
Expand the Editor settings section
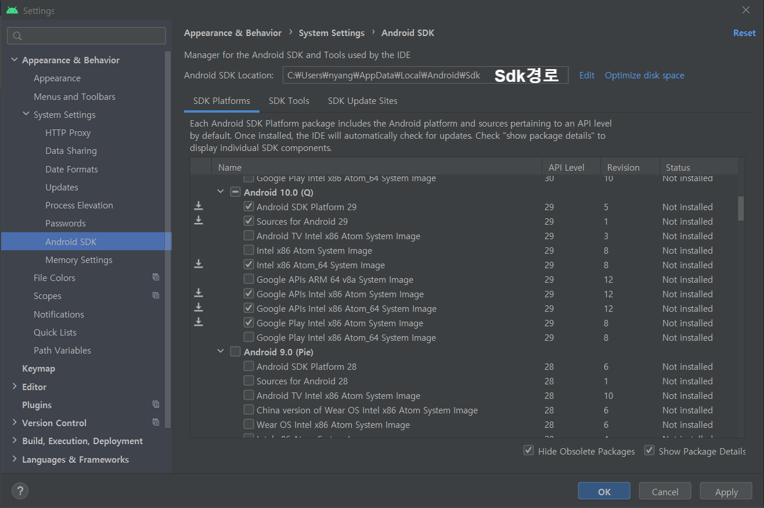(15, 386)
